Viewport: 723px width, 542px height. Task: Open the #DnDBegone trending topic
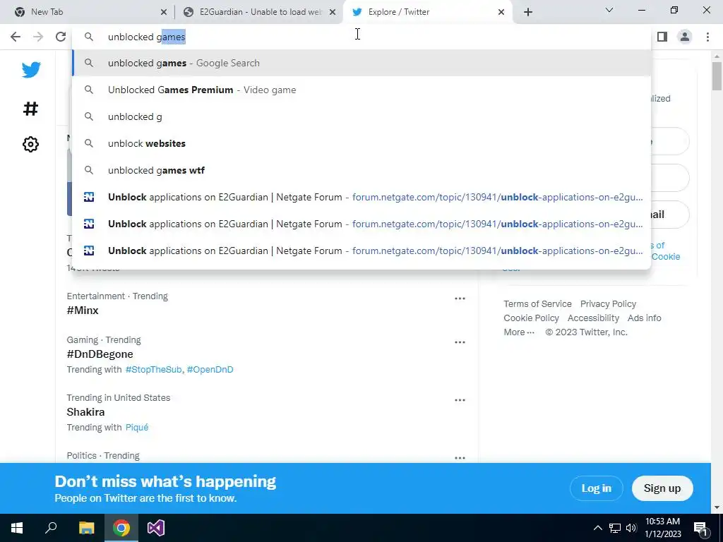[x=100, y=354]
